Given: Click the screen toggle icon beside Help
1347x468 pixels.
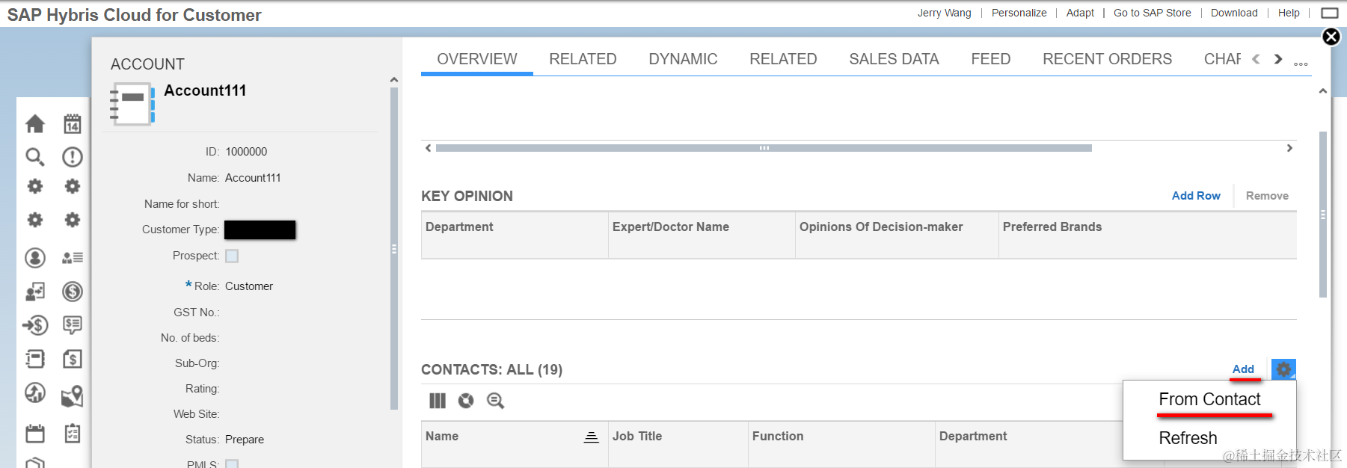Looking at the screenshot, I should pos(1330,13).
